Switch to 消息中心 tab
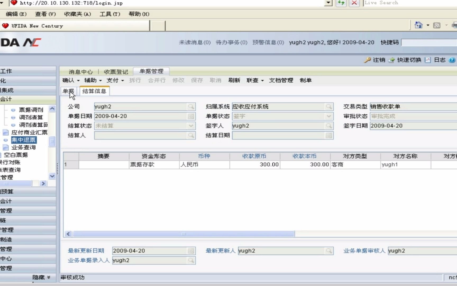This screenshot has height=286, width=457. tap(81, 72)
